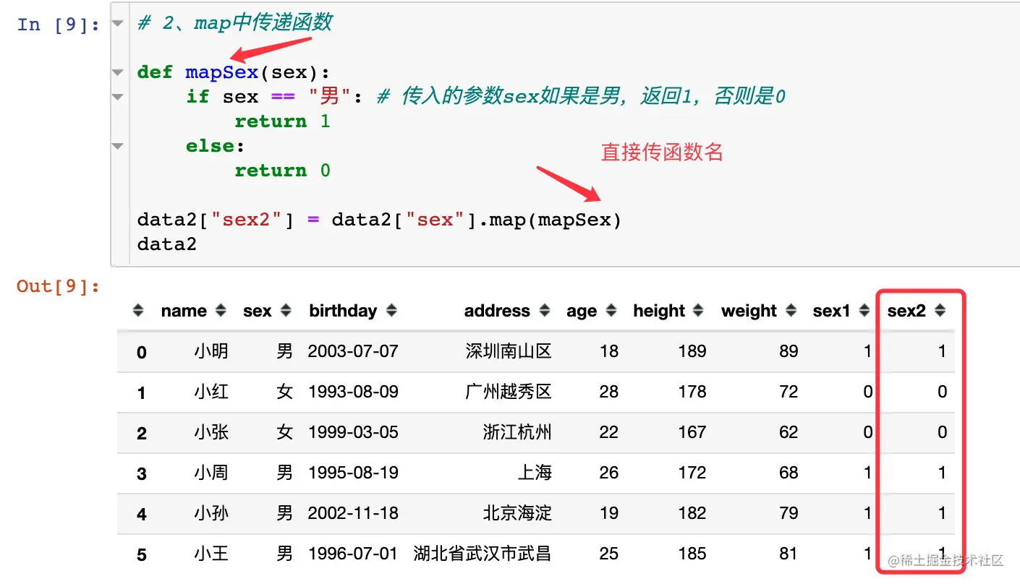Click the return 0 statement
The height and width of the screenshot is (584, 1020).
(282, 171)
